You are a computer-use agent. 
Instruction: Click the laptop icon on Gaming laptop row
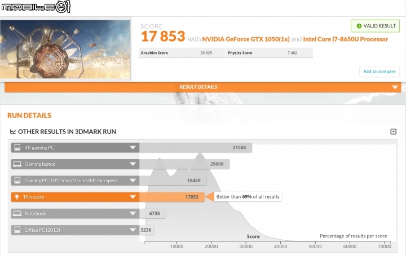click(17, 164)
